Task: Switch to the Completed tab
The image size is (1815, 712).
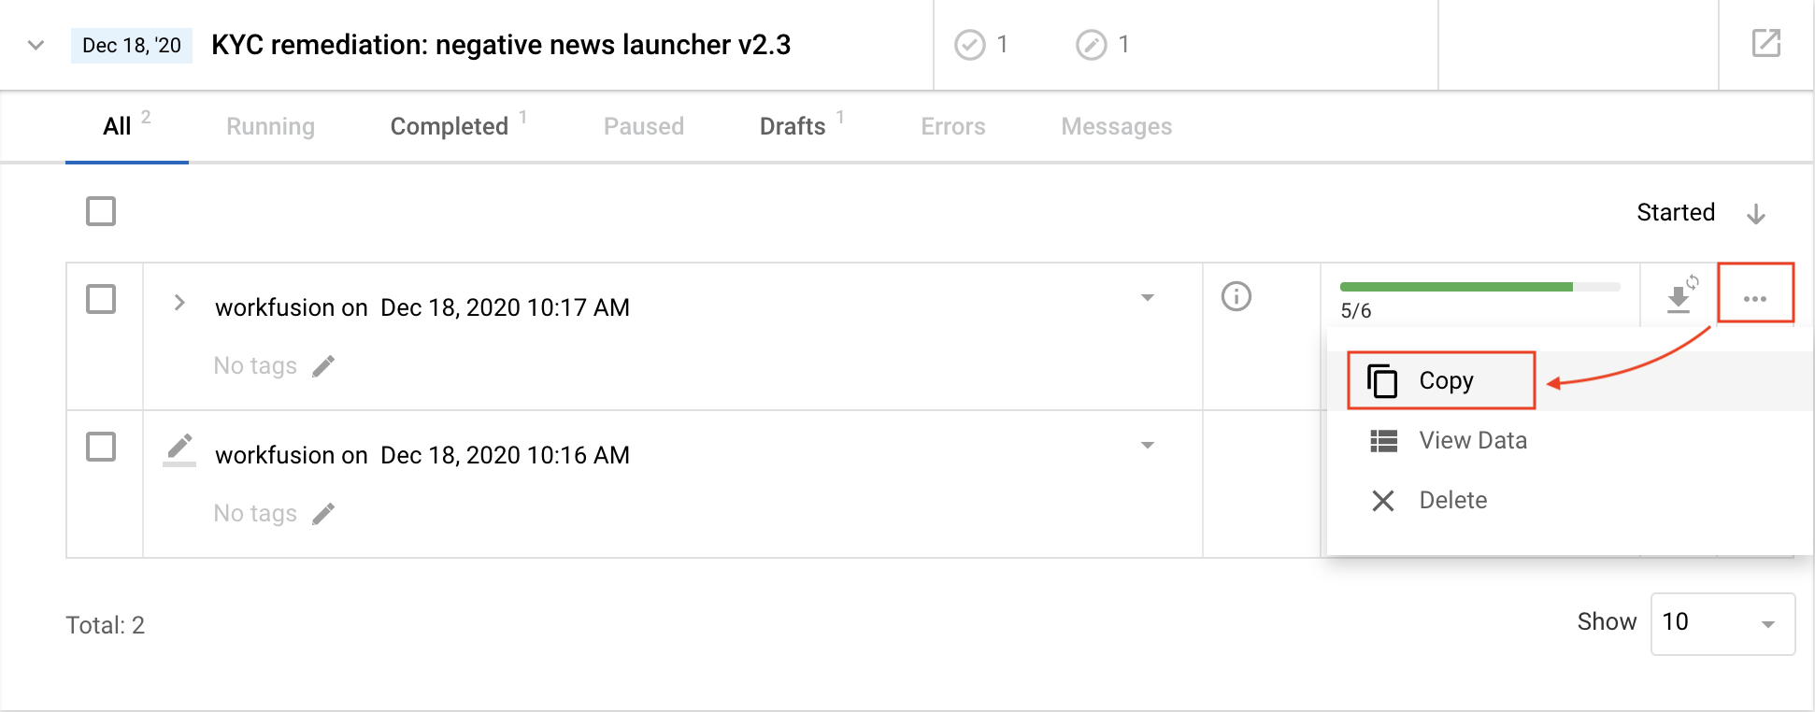Action: [x=450, y=126]
